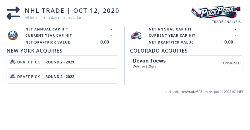This screenshot has width=250, height=130.
Task: Click the NHL Trade Oct 12, 2020 heading
Action: [72, 11]
